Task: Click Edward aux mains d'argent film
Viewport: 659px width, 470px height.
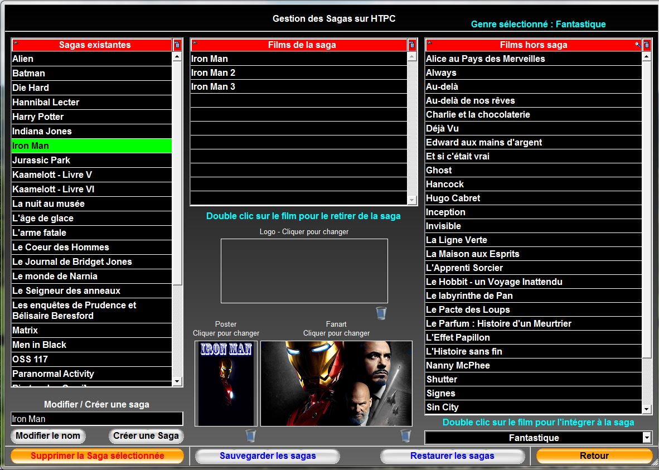Action: pyautogui.click(x=534, y=143)
